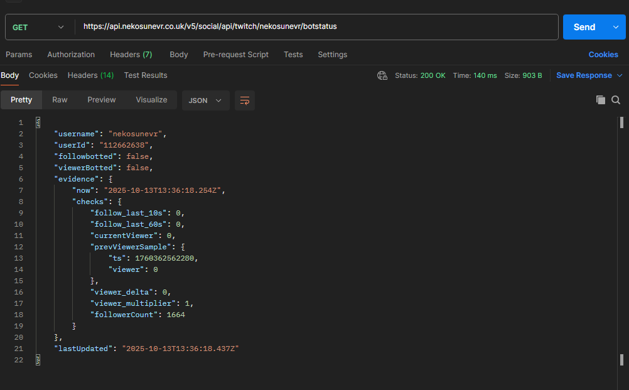
Task: View response Headers (14) tab
Action: (90, 75)
